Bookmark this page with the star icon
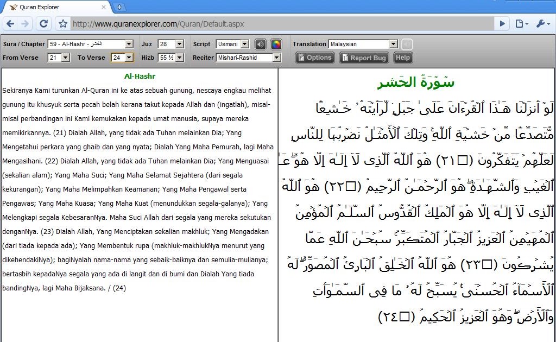This screenshot has height=342, width=556. 63,24
